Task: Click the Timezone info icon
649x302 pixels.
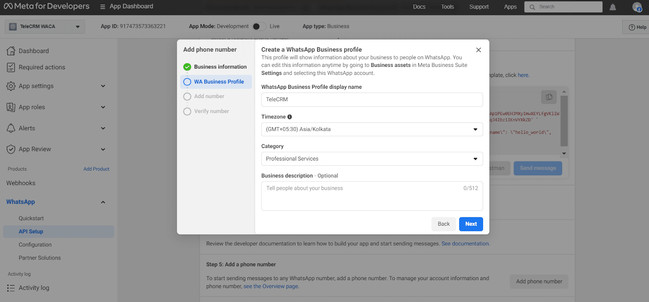Action: click(x=290, y=117)
